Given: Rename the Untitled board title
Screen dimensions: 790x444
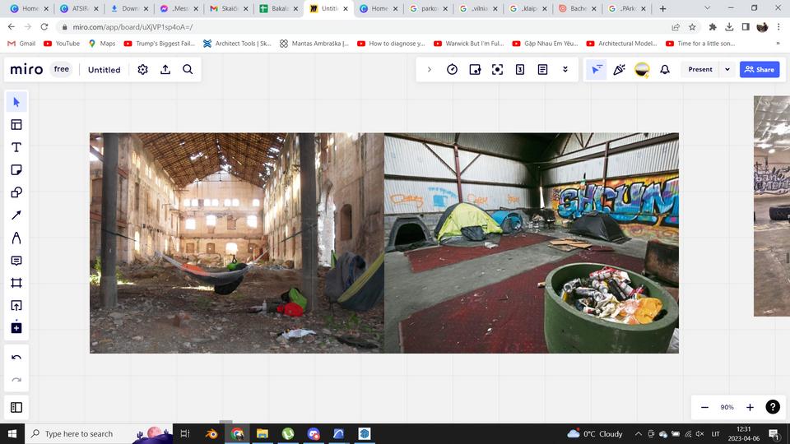Looking at the screenshot, I should 105,69.
